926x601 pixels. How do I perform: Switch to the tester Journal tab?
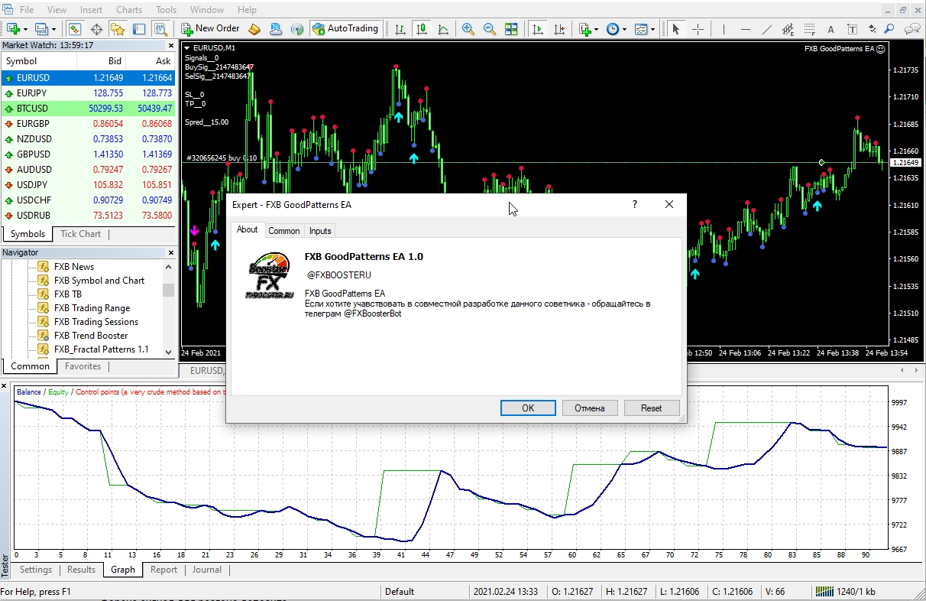pos(206,570)
